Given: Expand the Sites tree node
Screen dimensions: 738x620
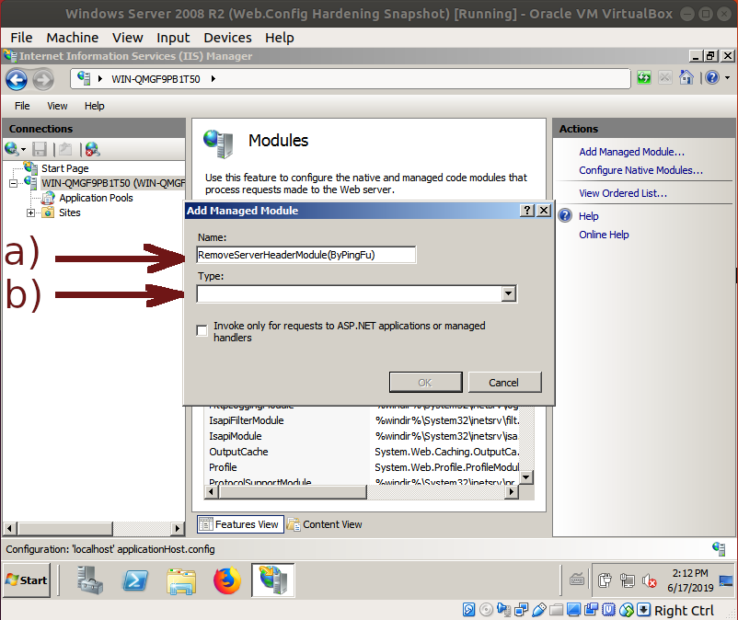Looking at the screenshot, I should tap(30, 213).
